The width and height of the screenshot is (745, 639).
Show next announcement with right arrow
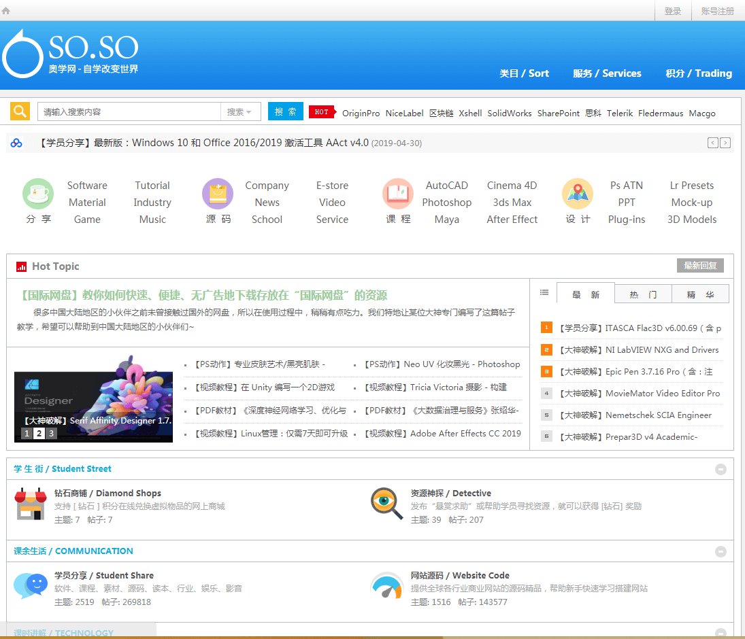725,143
